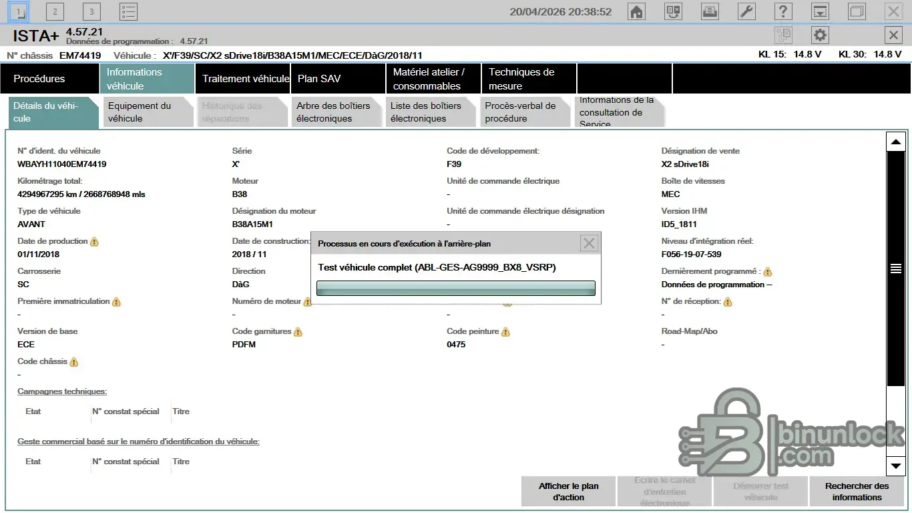Expand the top-bar dropdown panel icon
Screen dimensions: 912x513
[x=820, y=11]
